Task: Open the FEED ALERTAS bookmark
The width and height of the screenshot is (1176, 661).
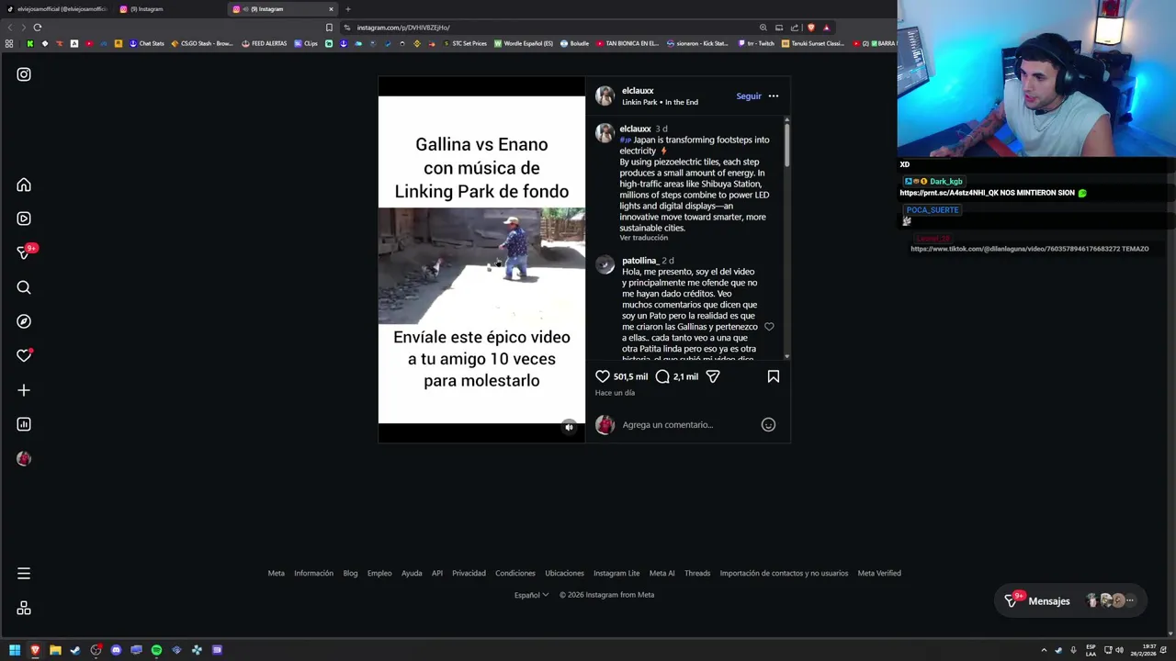Action: tap(264, 43)
